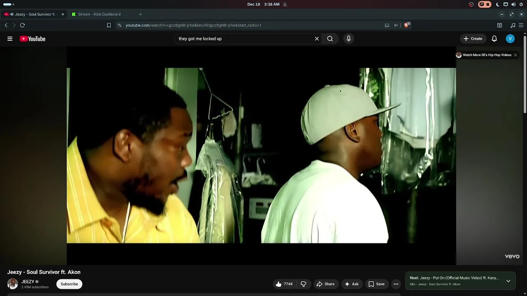Screen dimensions: 527x296
Task: Open the system volume indicator
Action: [513, 4]
